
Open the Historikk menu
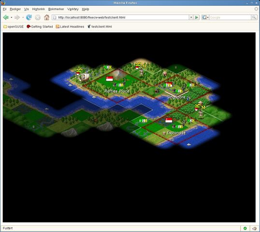(x=39, y=9)
